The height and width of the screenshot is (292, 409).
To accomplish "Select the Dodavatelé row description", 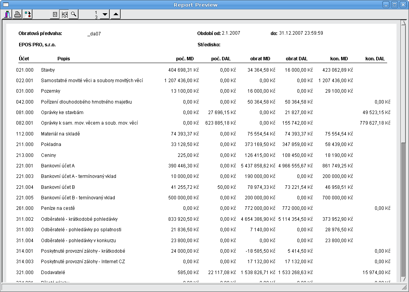I will [53, 272].
